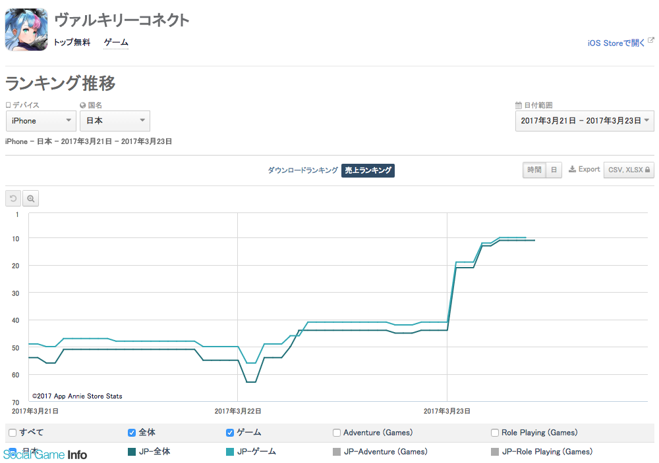Click the ゲーム category link

116,42
